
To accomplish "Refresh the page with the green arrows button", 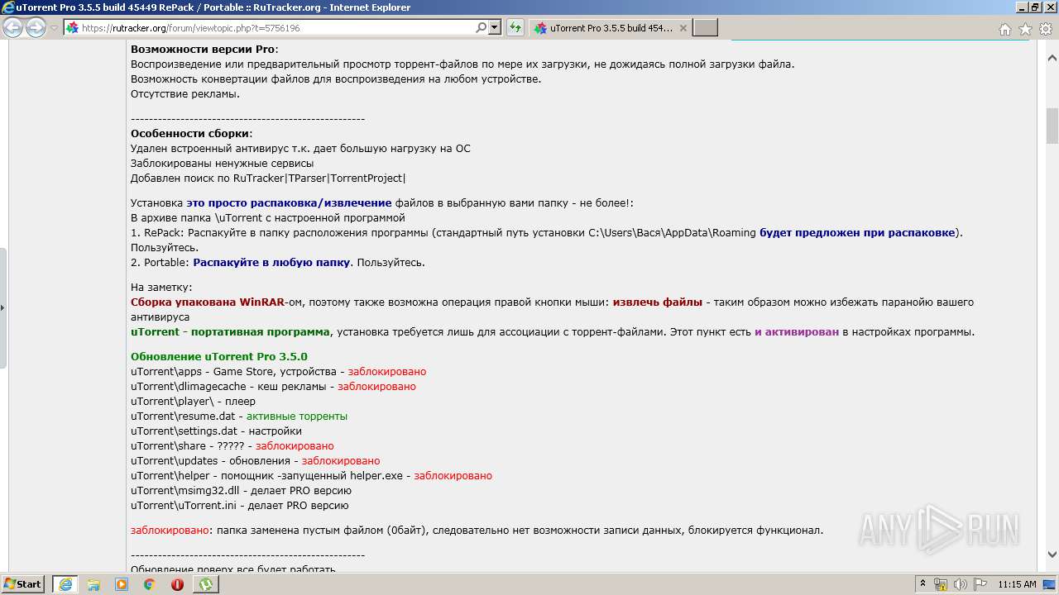I will (x=515, y=28).
